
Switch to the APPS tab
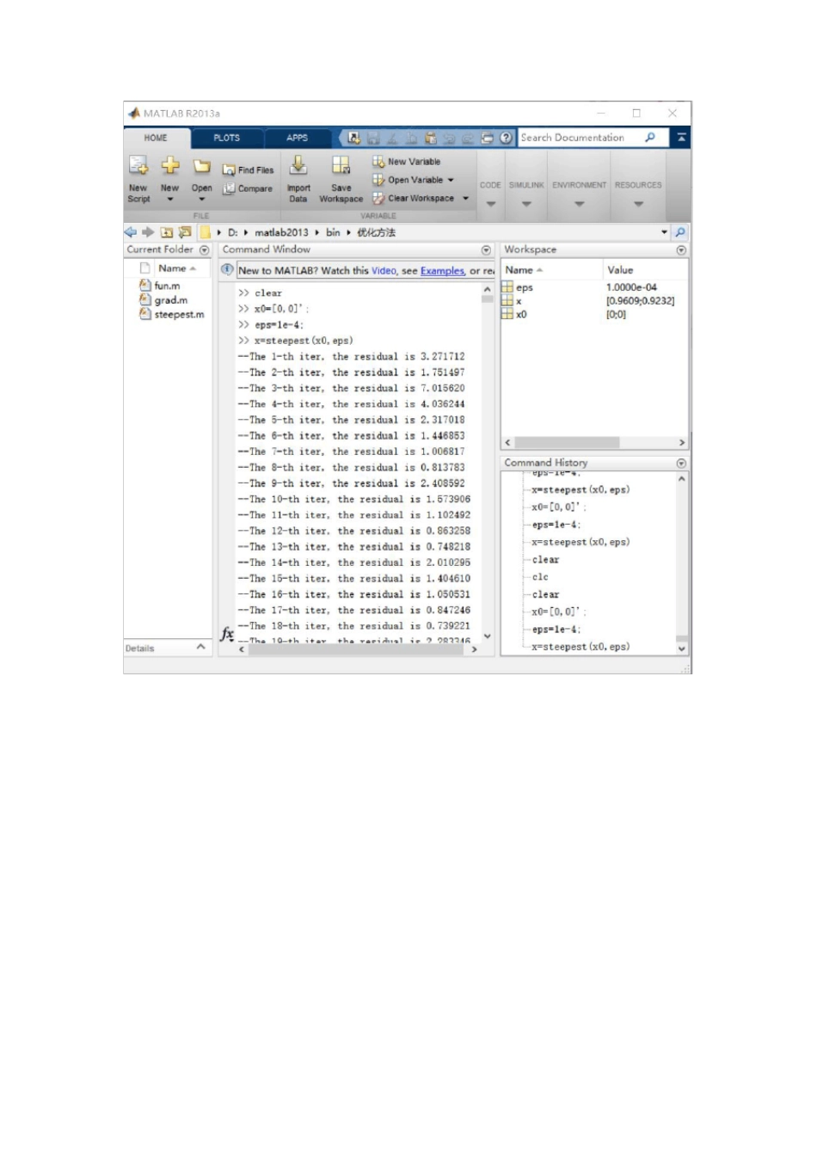(298, 138)
